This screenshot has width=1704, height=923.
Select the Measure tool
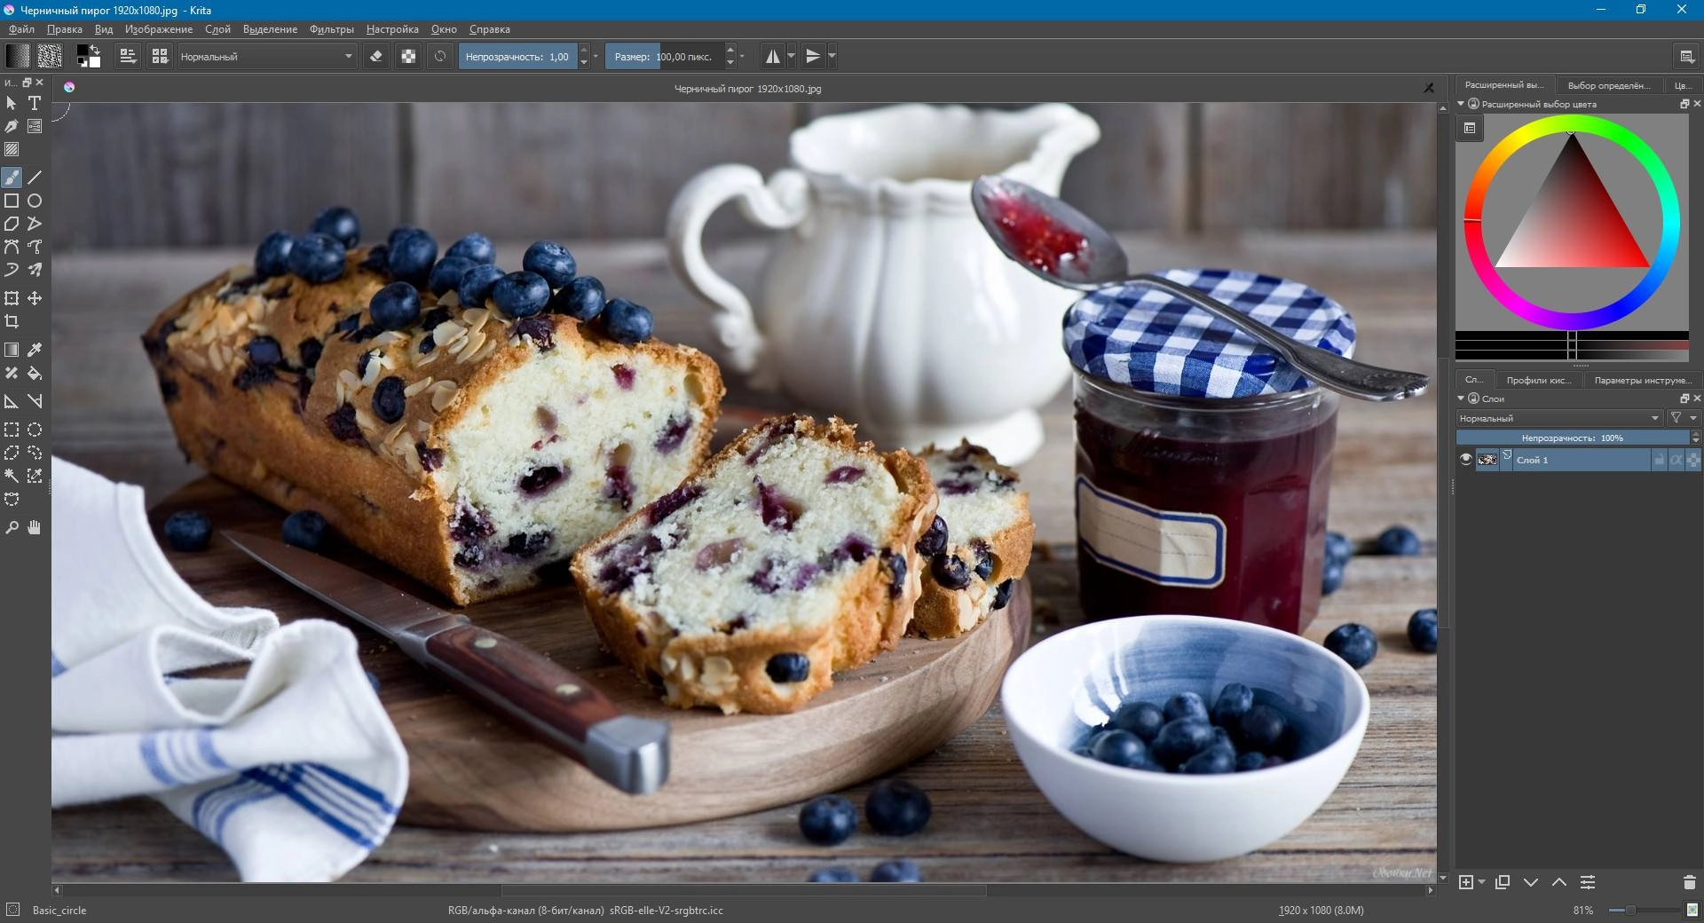pyautogui.click(x=35, y=401)
